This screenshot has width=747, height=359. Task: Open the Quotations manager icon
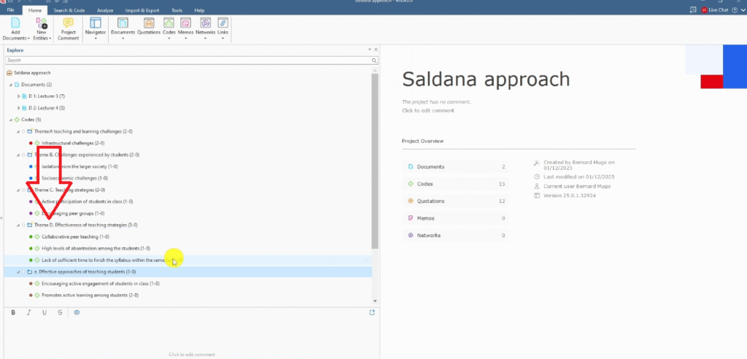tap(148, 24)
